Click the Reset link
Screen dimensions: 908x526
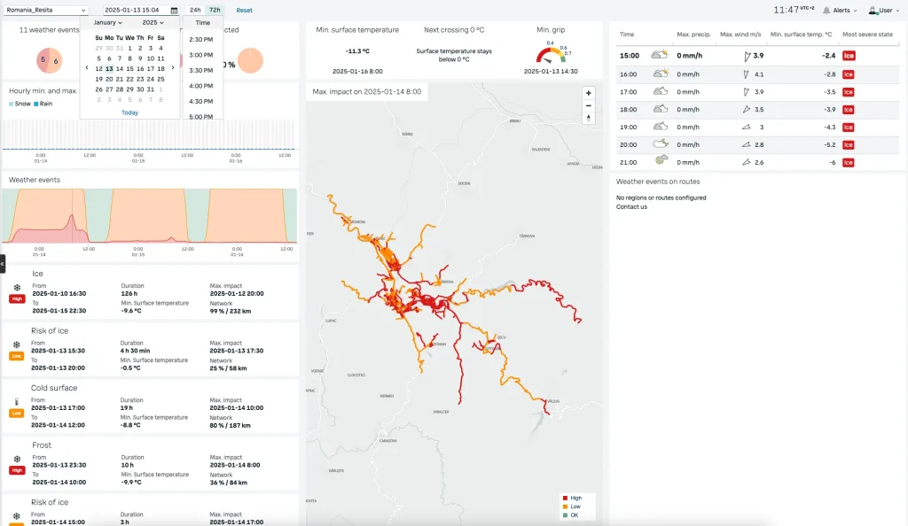pyautogui.click(x=244, y=11)
